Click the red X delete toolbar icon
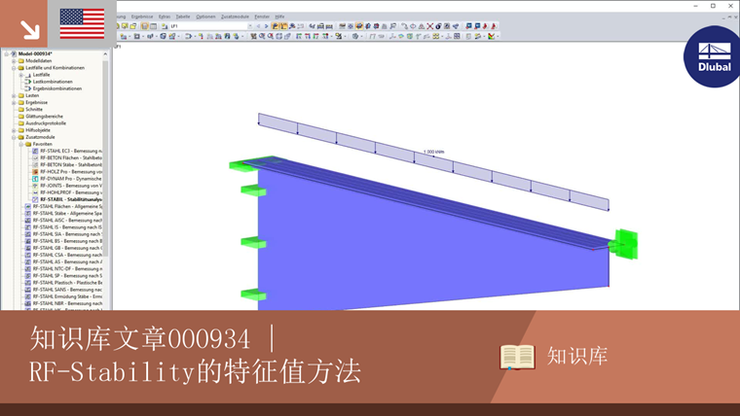This screenshot has height=416, width=740. tap(430, 26)
